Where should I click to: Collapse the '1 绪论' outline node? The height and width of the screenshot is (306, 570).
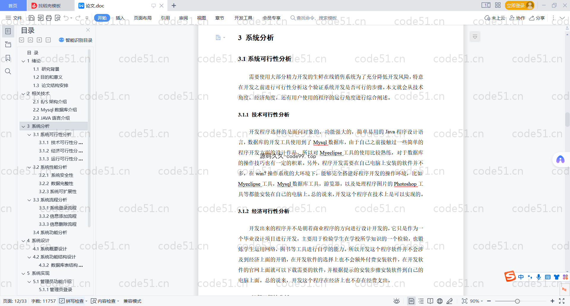click(23, 61)
